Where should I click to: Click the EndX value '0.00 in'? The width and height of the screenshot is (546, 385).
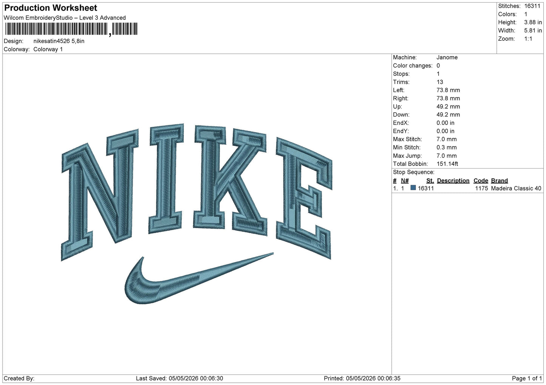point(445,123)
